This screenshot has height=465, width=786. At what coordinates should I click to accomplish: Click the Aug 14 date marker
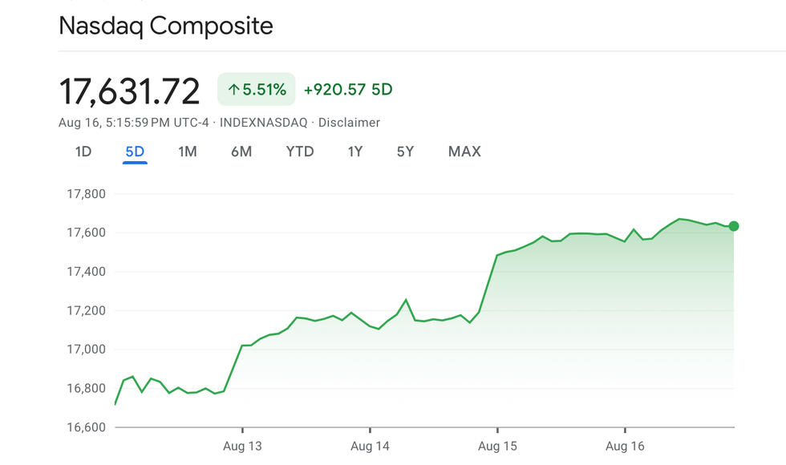(370, 446)
